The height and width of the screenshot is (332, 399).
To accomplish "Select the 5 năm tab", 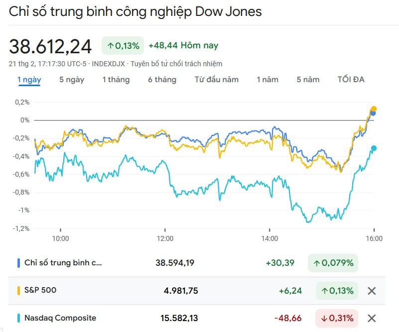I will (x=308, y=80).
